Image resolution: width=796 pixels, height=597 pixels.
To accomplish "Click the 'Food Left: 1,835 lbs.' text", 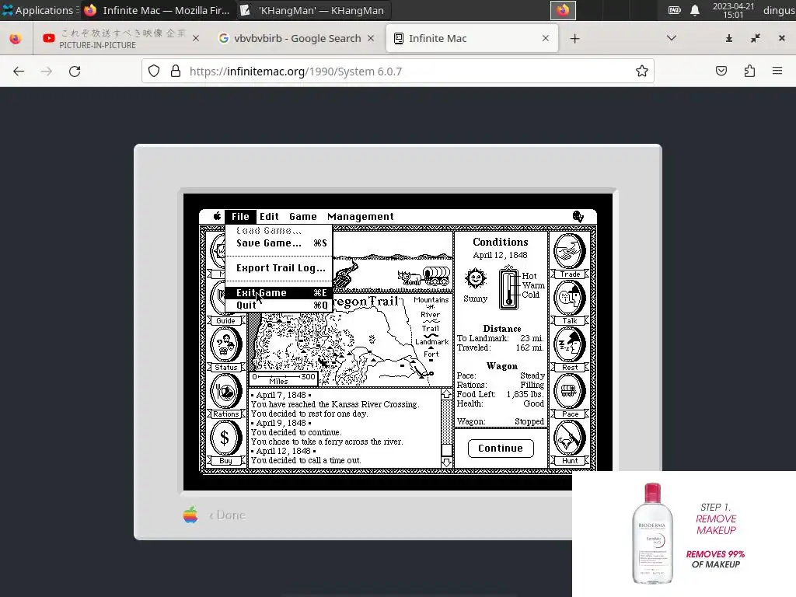I will [500, 394].
